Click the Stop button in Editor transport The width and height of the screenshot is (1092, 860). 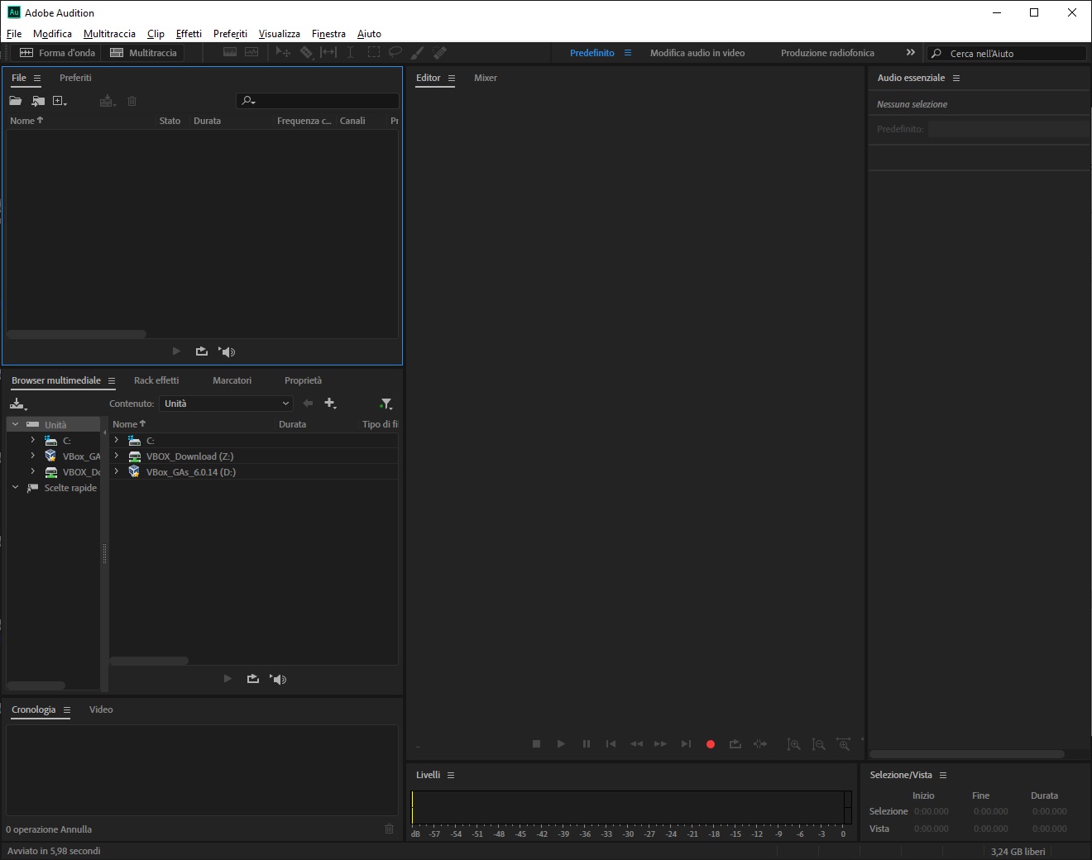pos(536,744)
